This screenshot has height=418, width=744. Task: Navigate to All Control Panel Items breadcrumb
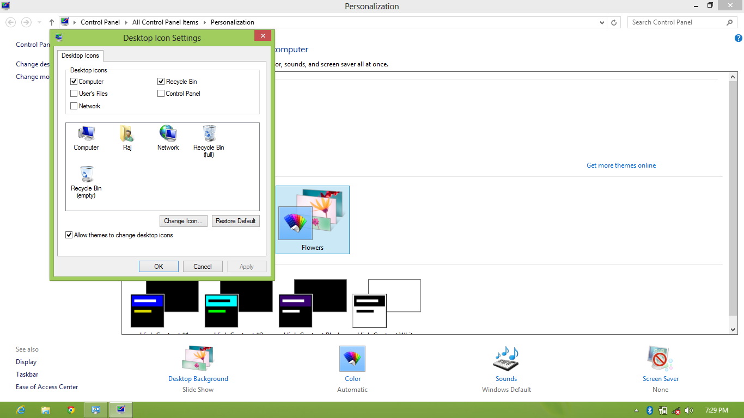coord(165,22)
